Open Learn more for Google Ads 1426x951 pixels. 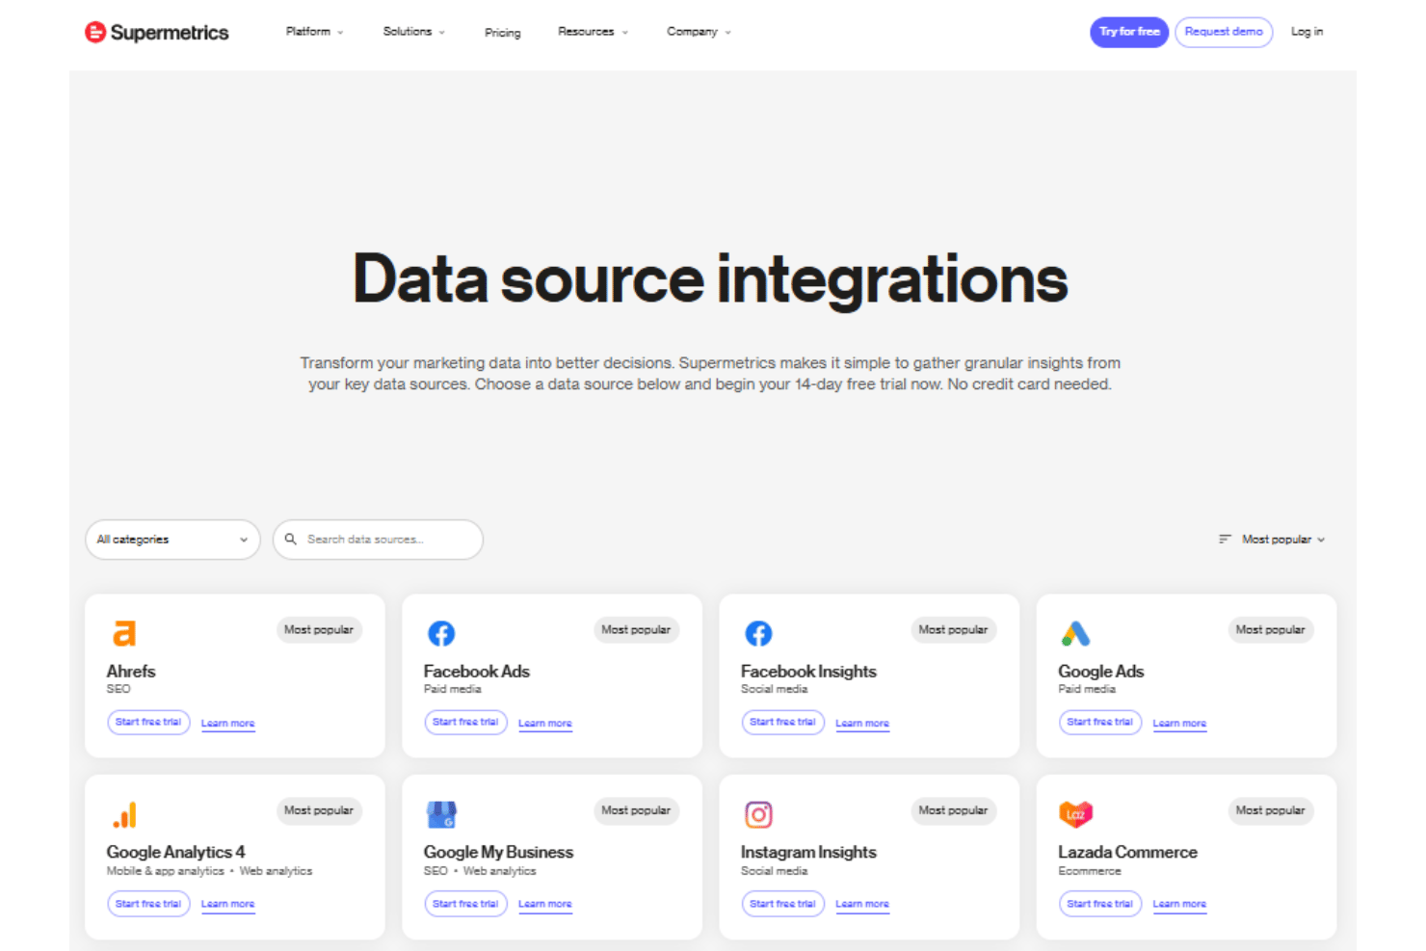pos(1179,723)
